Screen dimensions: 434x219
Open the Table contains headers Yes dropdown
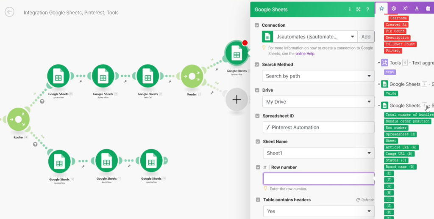[319, 211]
